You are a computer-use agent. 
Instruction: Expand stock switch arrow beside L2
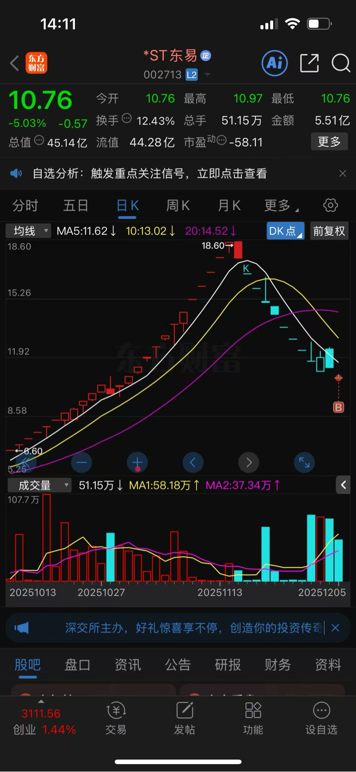pyautogui.click(x=207, y=75)
